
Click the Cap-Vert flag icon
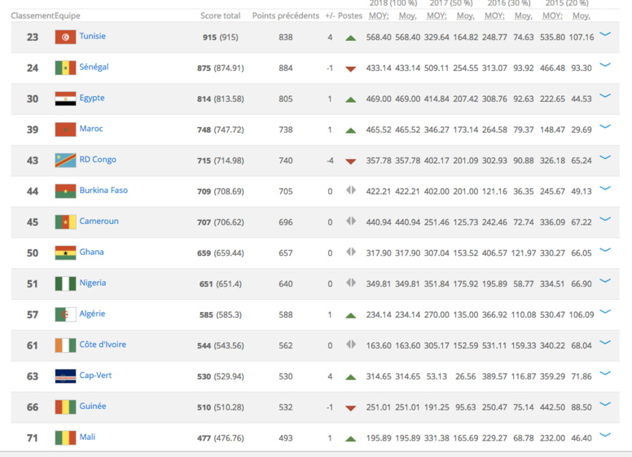pyautogui.click(x=65, y=376)
